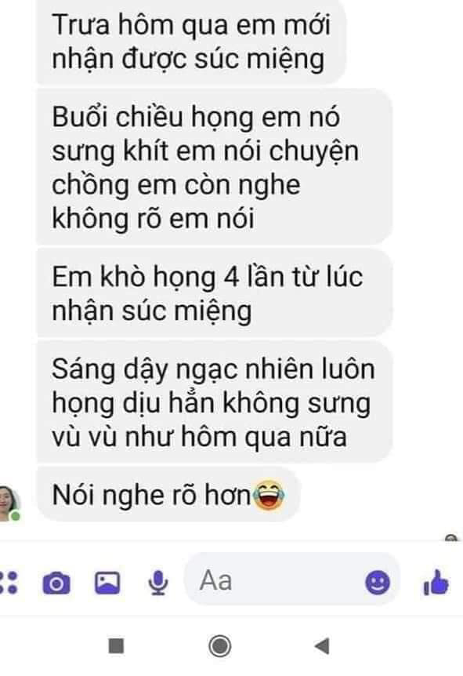Image resolution: width=463 pixels, height=676 pixels.
Task: Open sender's profile picture avatar
Action: click(9, 503)
